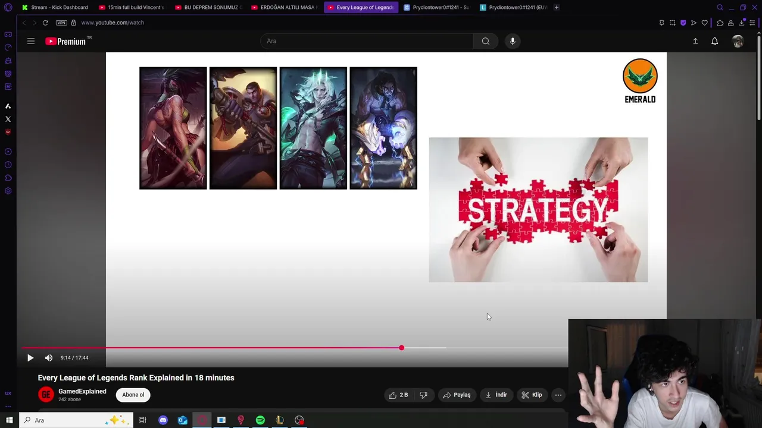This screenshot has height=428, width=762.
Task: Play the paused YouTube video
Action: [x=30, y=358]
